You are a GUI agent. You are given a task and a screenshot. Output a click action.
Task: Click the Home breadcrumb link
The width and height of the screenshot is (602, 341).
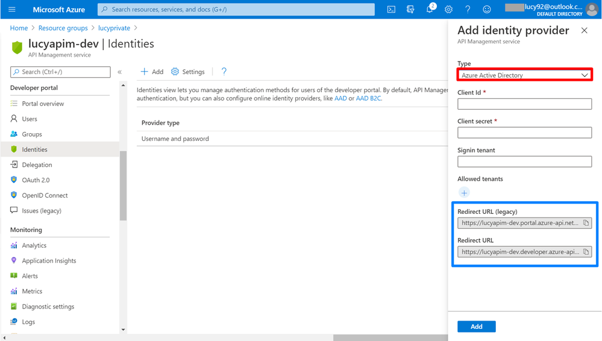pos(19,28)
